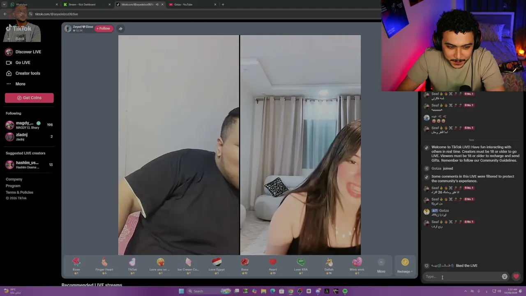Open Chrome from the taskbar
This screenshot has width=526, height=296.
pos(291,291)
